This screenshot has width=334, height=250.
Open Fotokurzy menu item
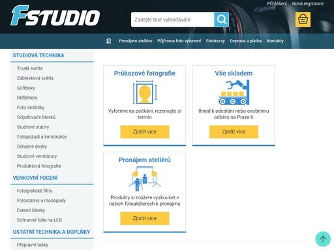coord(215,41)
